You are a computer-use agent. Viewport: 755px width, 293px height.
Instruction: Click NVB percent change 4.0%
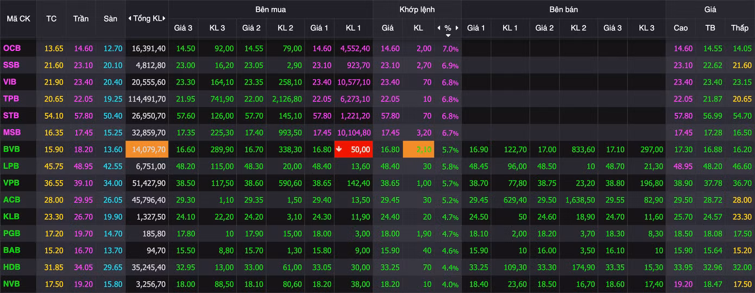point(450,284)
